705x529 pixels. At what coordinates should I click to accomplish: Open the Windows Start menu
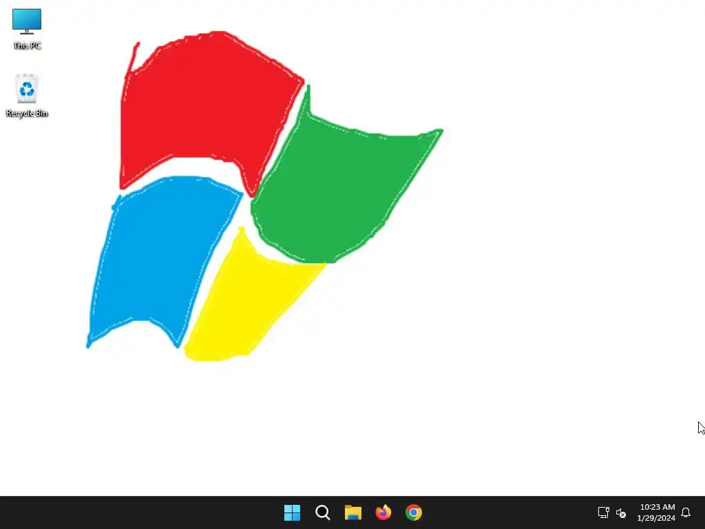[x=292, y=512]
